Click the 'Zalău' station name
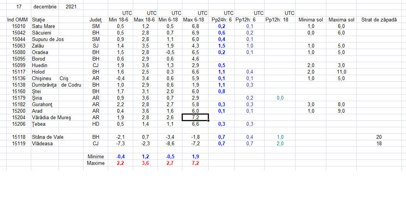This screenshot has width=406, height=207. [38, 46]
